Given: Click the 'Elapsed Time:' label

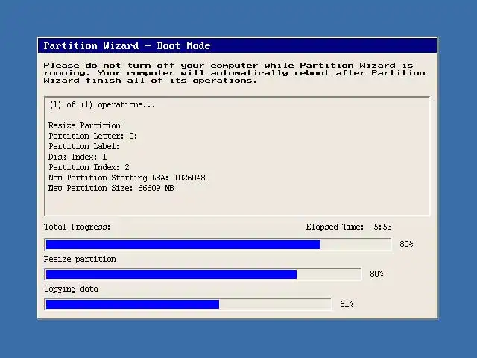Looking at the screenshot, I should click(335, 227).
